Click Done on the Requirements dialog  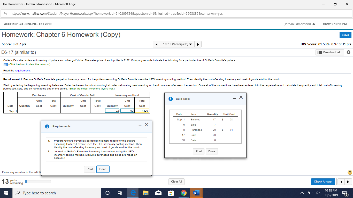[103, 169]
